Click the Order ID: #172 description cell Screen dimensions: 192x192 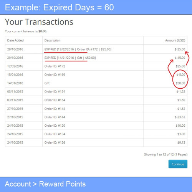(55, 66)
